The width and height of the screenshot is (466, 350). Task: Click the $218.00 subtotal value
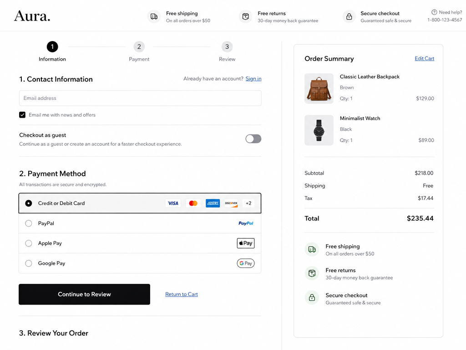click(x=424, y=173)
